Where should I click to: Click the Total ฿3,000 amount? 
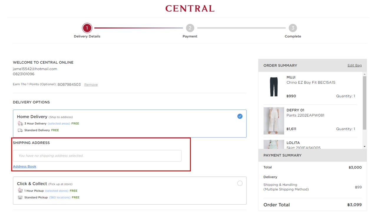click(x=355, y=168)
